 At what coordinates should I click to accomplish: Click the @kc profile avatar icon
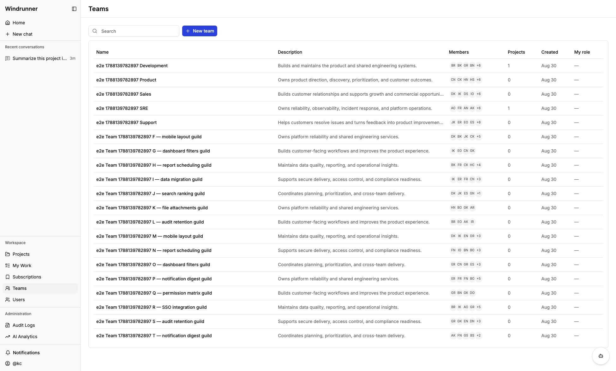[x=8, y=363]
